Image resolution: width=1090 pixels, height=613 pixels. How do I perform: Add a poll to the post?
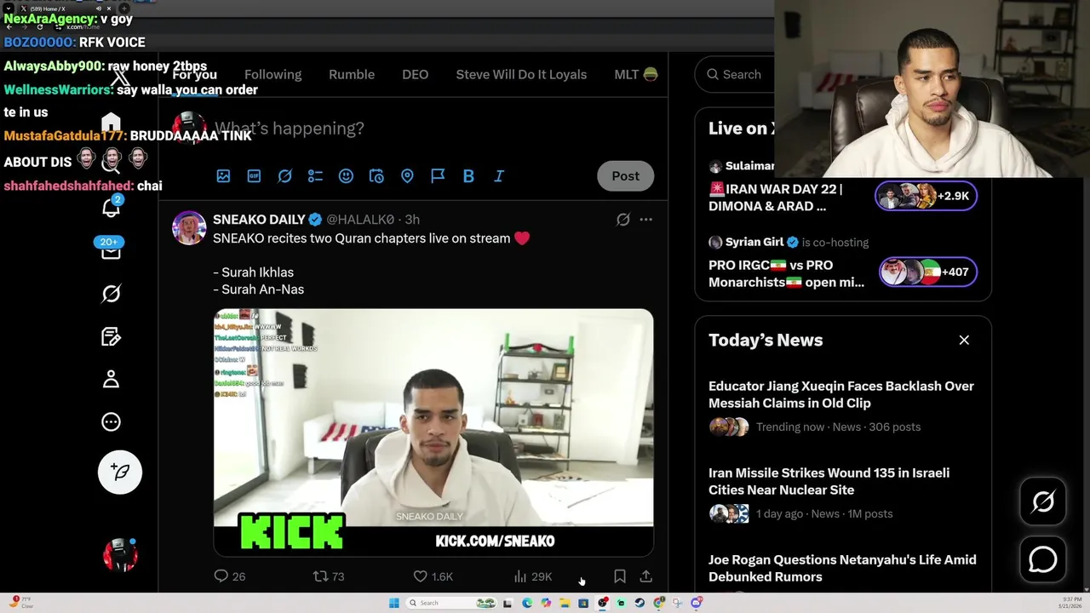[315, 175]
